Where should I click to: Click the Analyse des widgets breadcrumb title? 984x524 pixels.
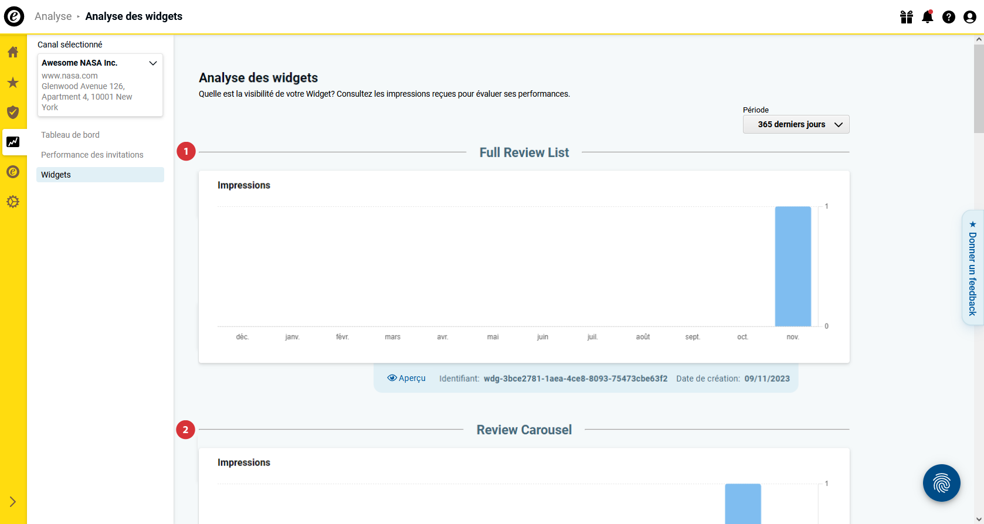[134, 16]
